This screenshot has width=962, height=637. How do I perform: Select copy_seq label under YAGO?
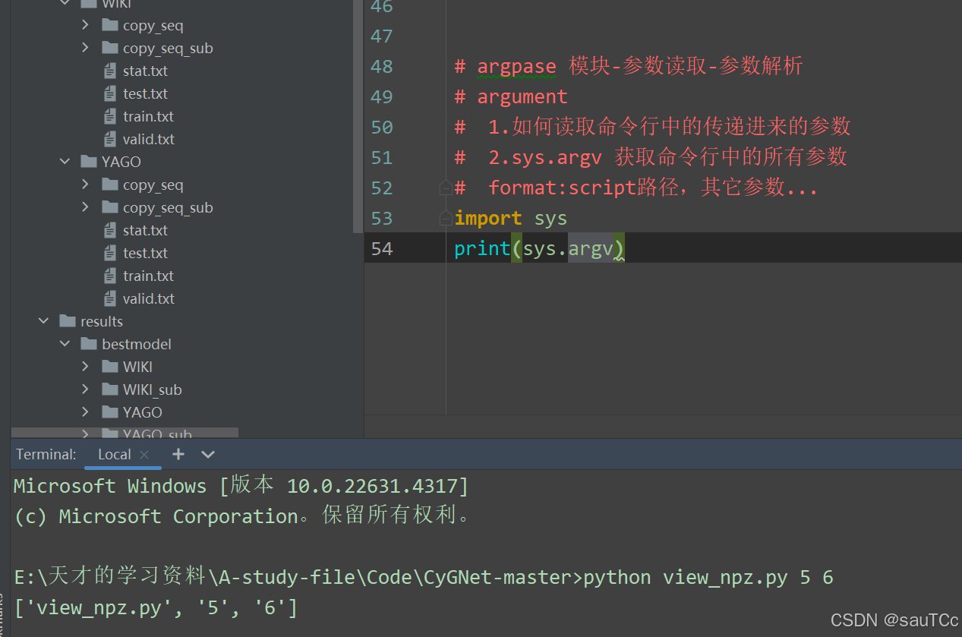coord(153,185)
